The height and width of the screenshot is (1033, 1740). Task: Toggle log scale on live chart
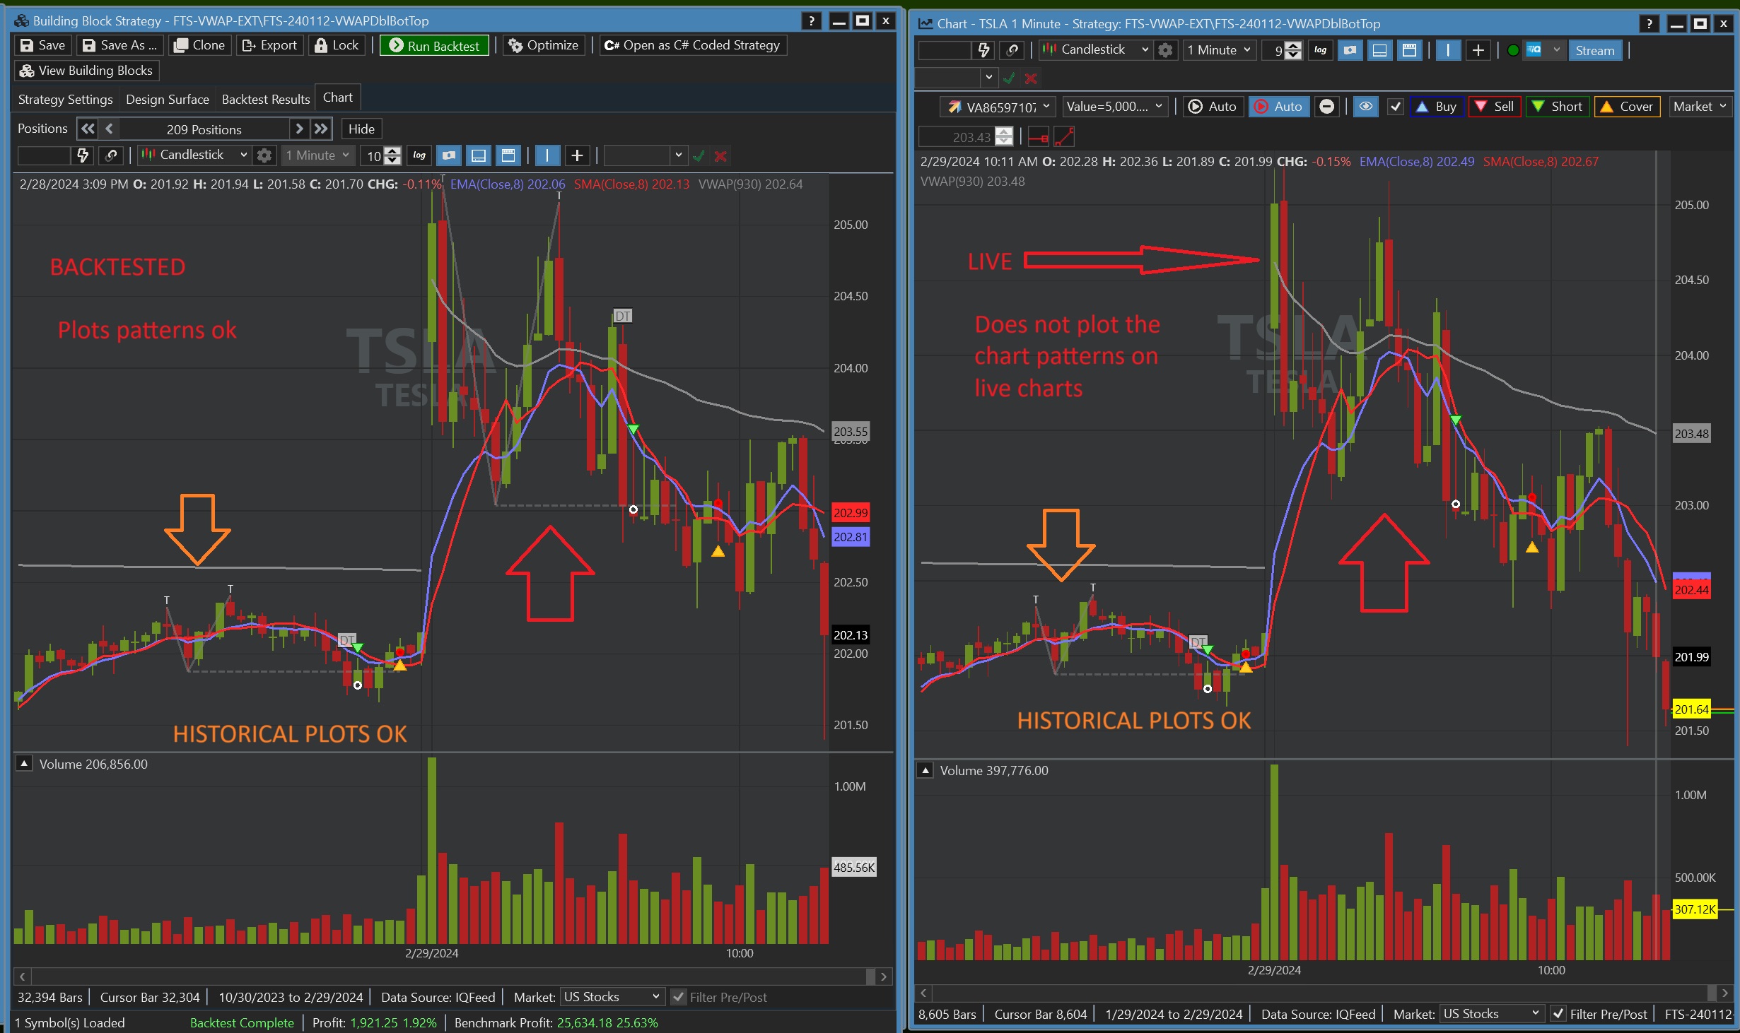[1320, 50]
